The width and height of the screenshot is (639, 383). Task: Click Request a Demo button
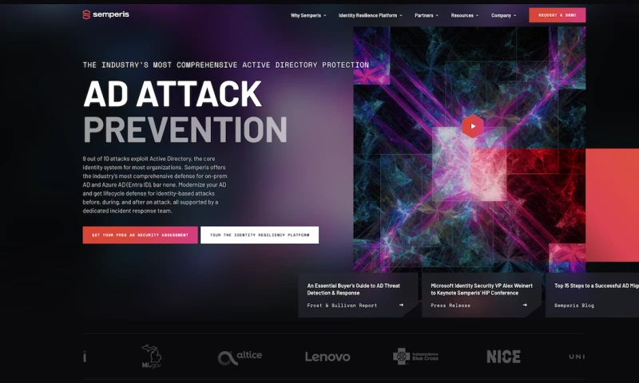pyautogui.click(x=557, y=15)
